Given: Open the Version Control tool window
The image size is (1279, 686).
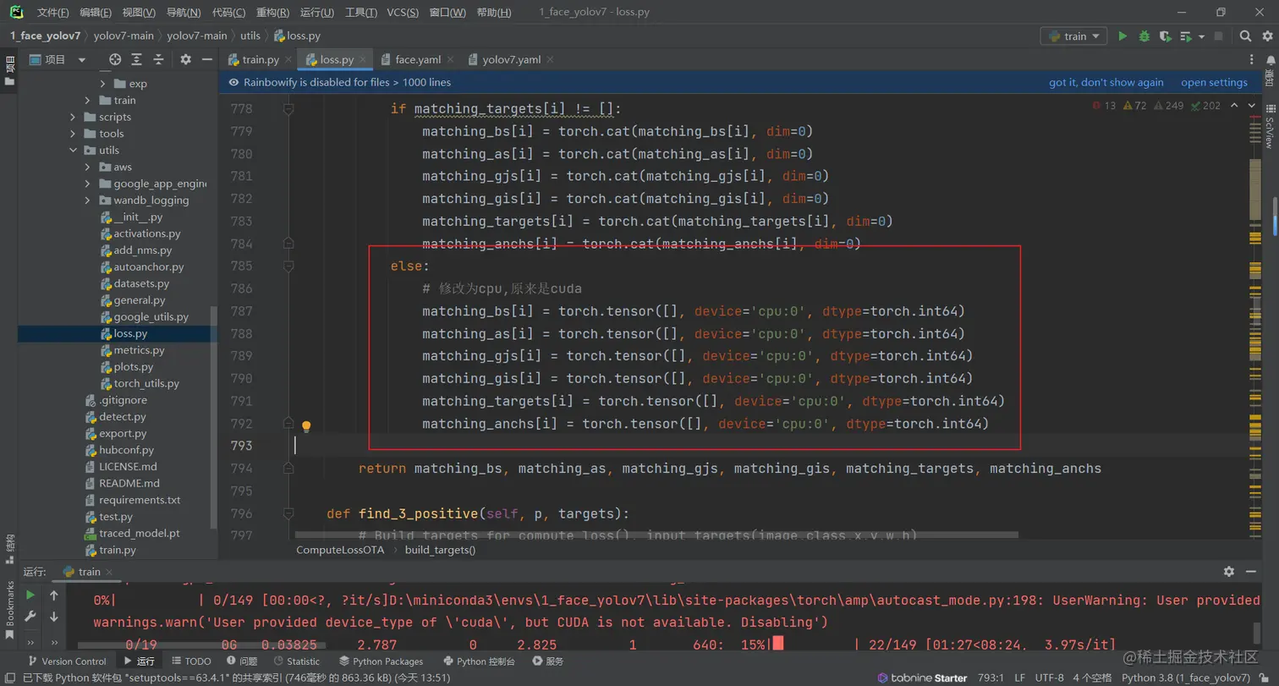Looking at the screenshot, I should (67, 661).
